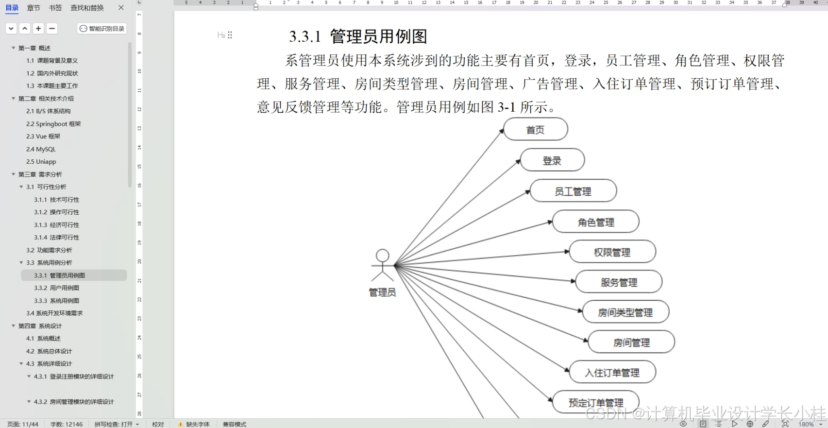Image resolution: width=828 pixels, height=428 pixels.
Task: Select 3.2 功能需求分析 in outline
Action: point(49,250)
